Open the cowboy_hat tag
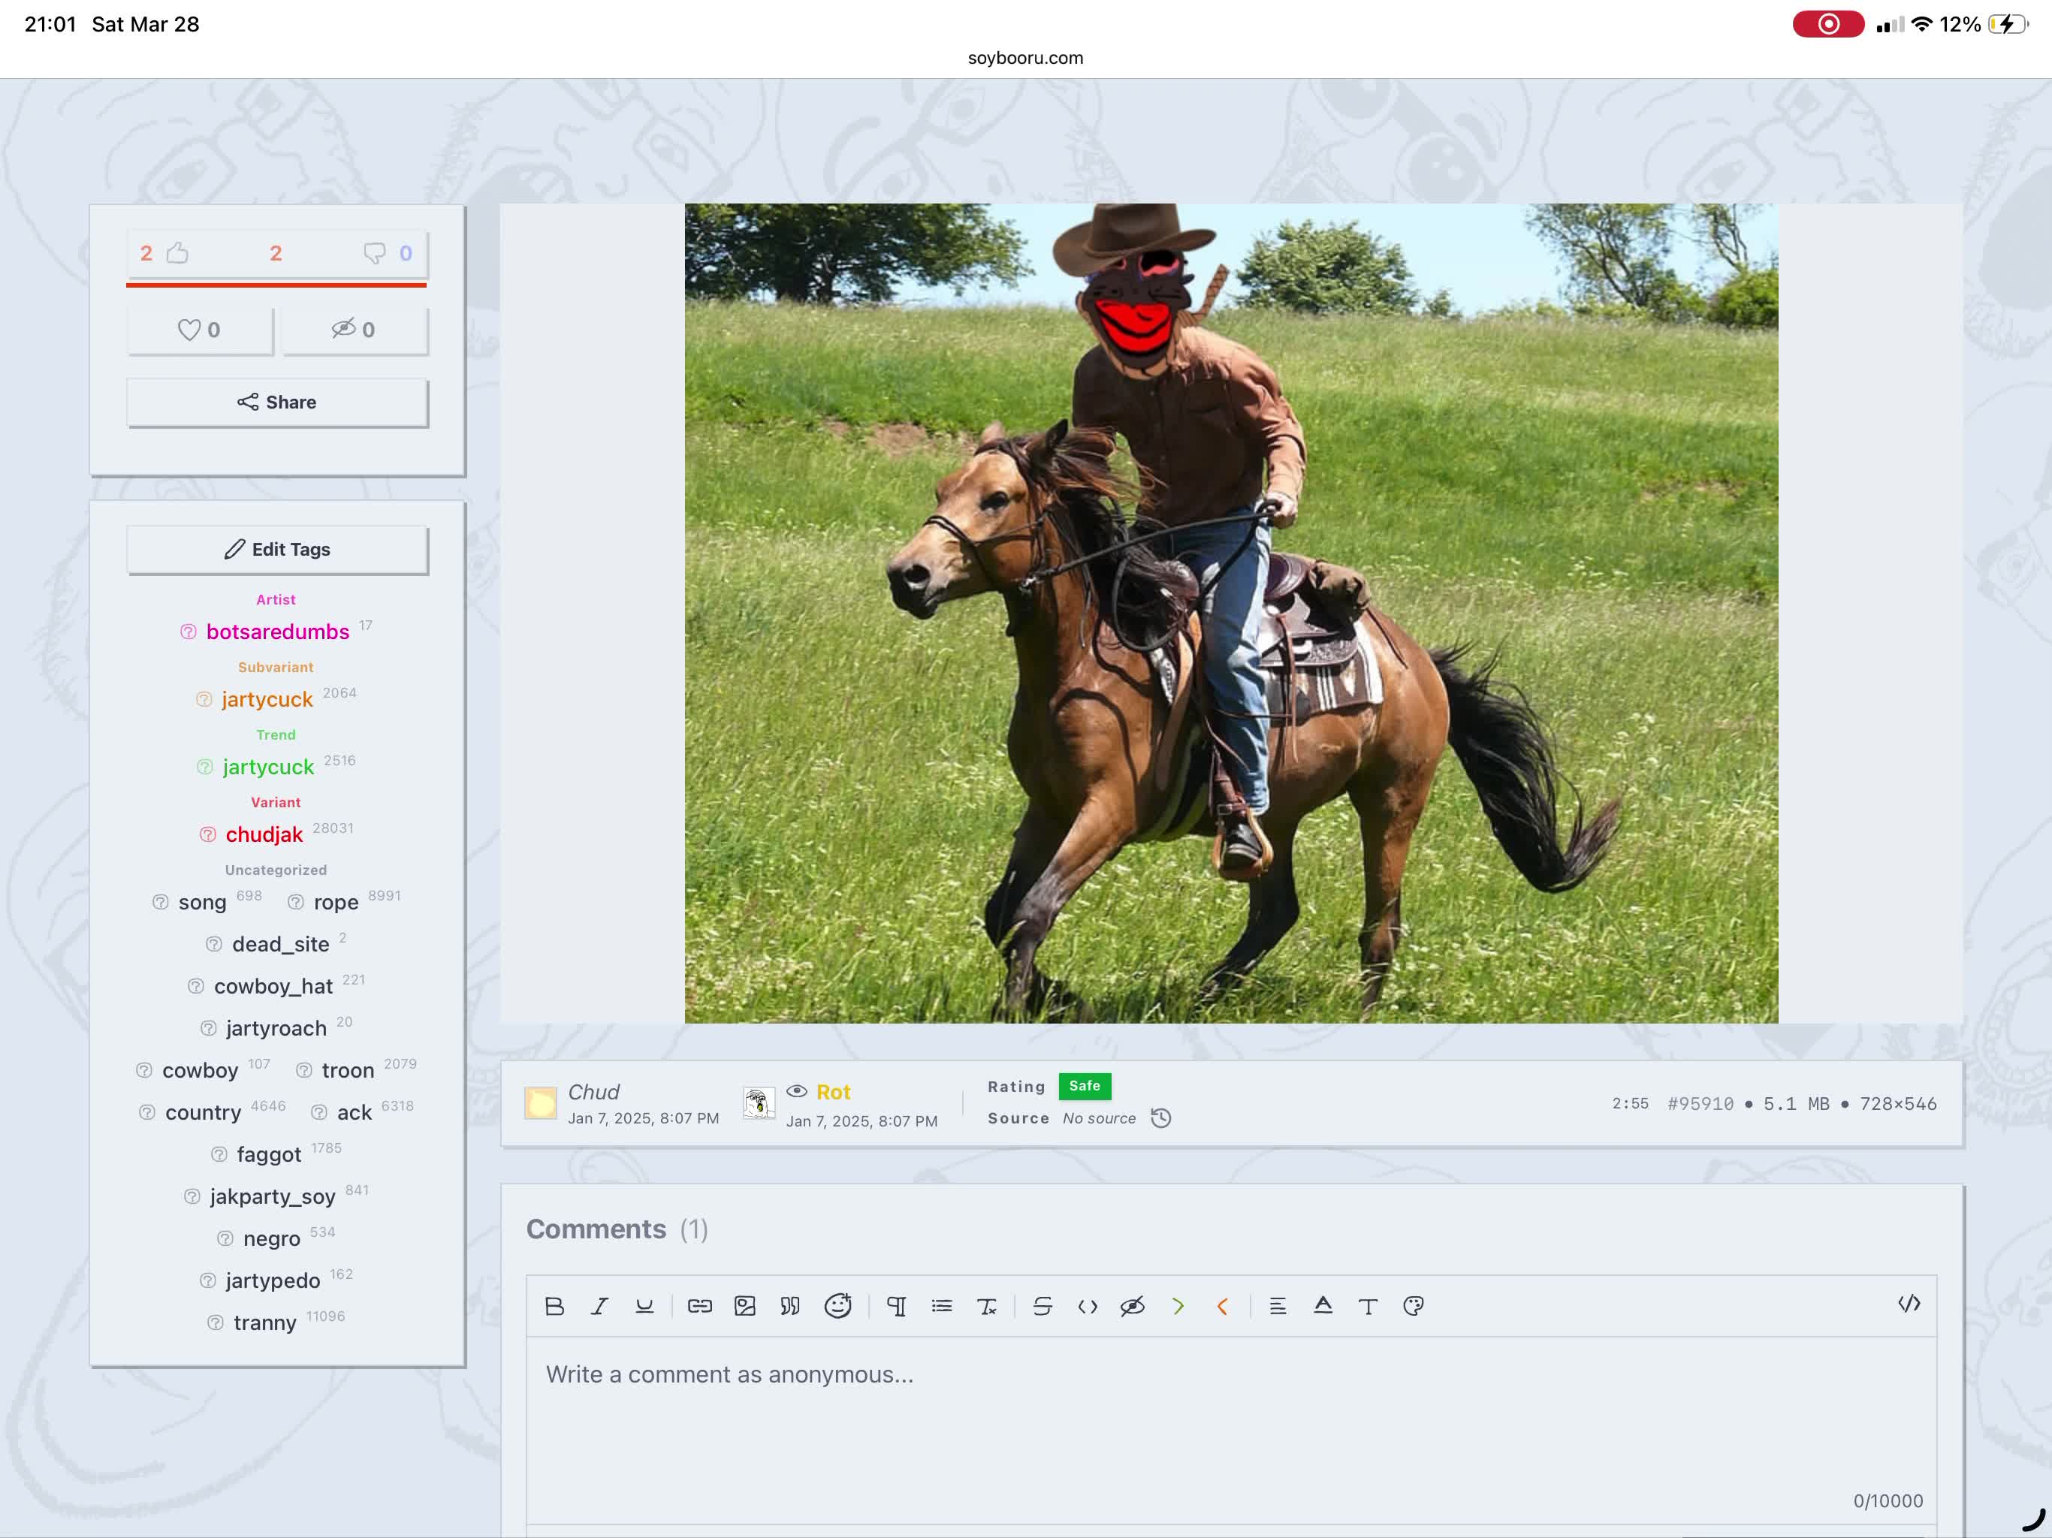Image resolution: width=2052 pixels, height=1538 pixels. pos(273,986)
